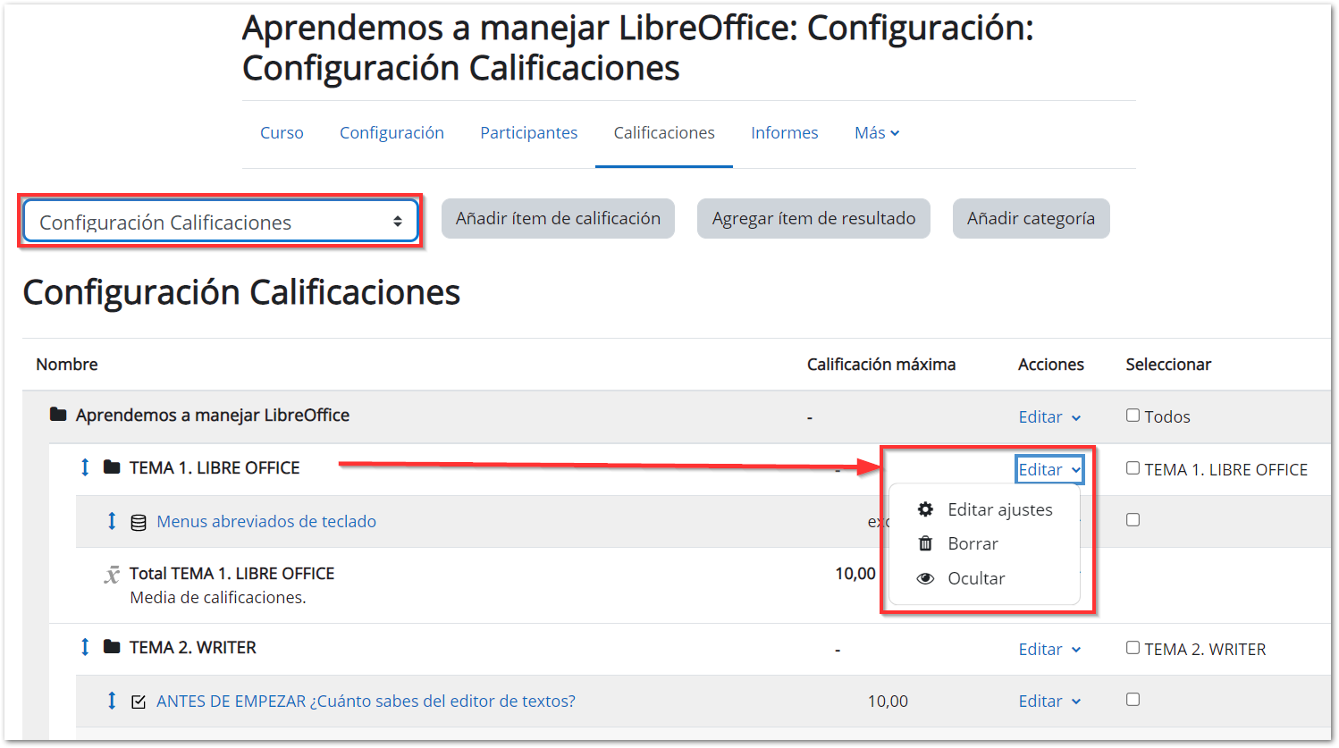
Task: Click the Total TEMA 1. LIBRE OFFICE text
Action: pyautogui.click(x=232, y=573)
